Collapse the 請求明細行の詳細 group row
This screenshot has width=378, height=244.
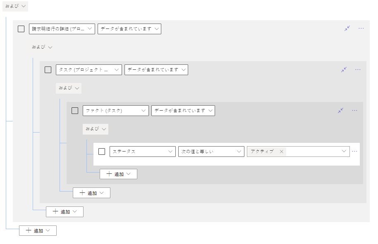coord(347,28)
